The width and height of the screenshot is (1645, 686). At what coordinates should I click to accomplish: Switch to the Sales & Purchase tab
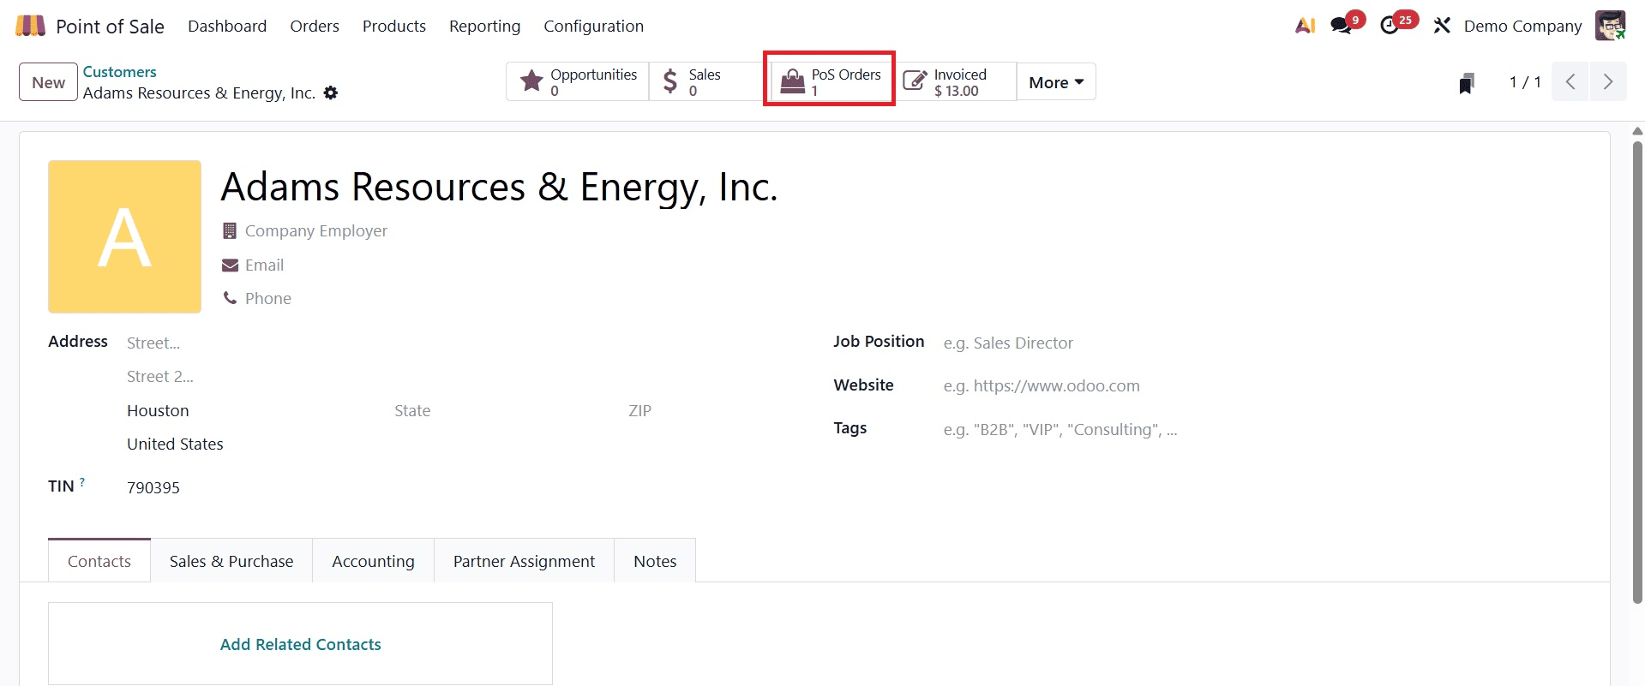click(x=231, y=561)
